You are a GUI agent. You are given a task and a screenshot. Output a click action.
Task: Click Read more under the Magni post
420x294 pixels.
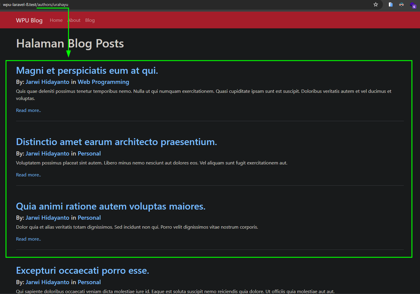[x=28, y=110]
